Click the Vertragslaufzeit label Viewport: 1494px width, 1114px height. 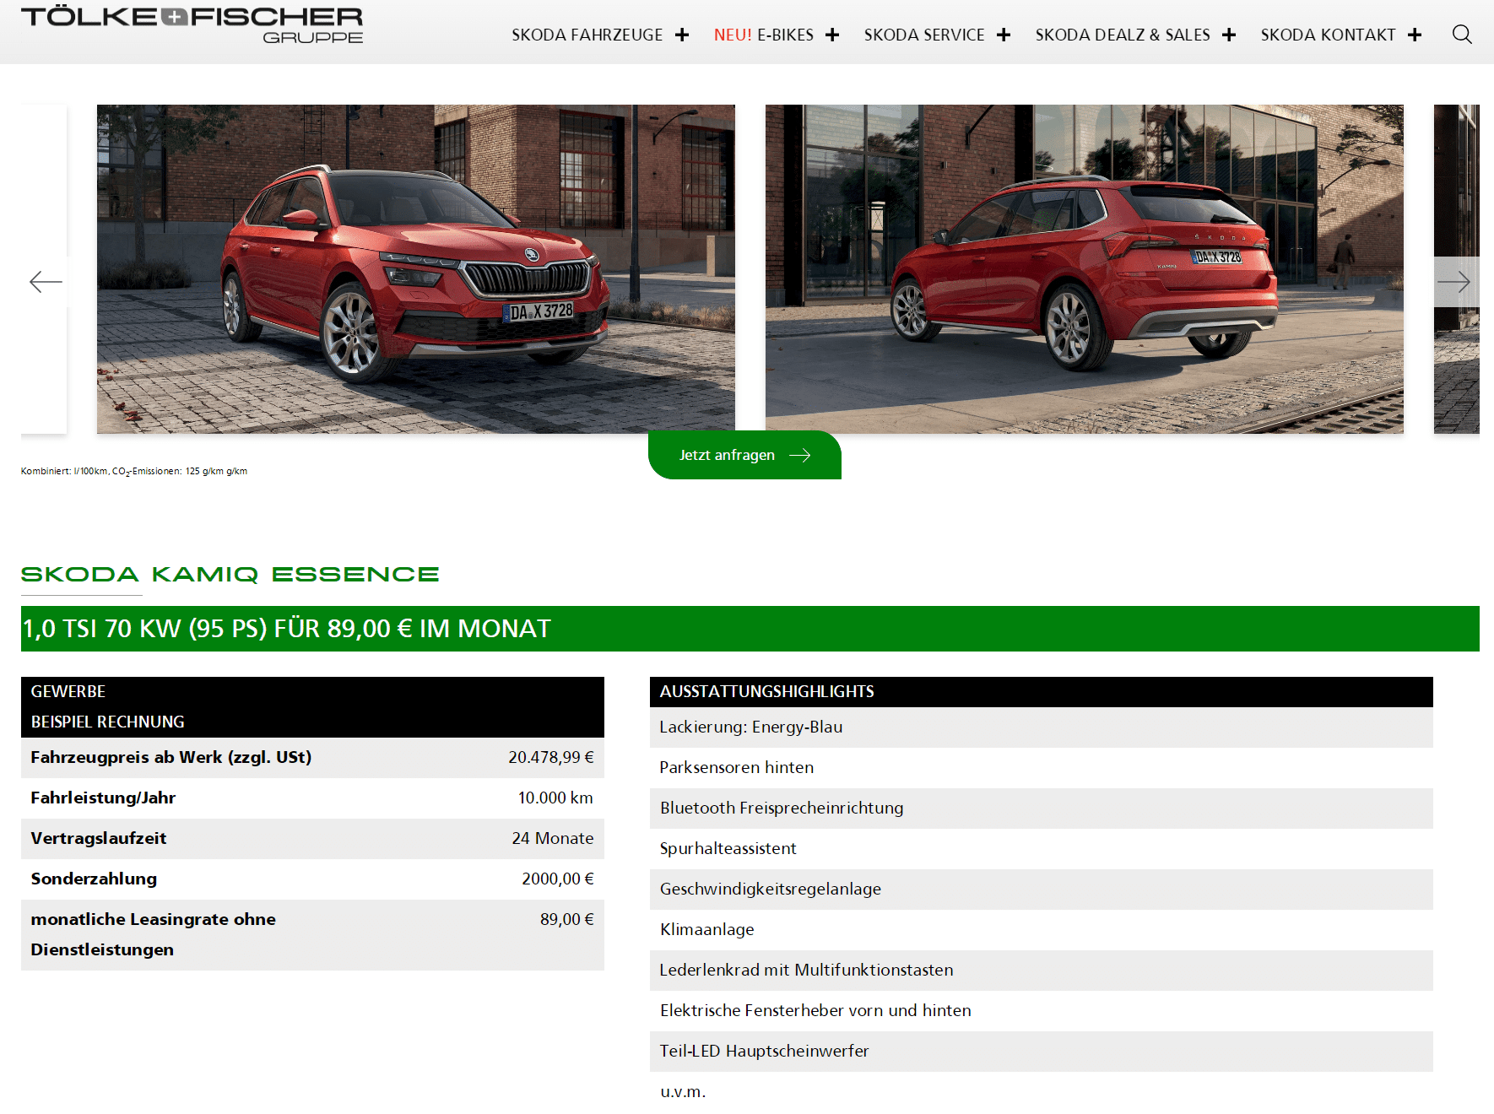99,838
